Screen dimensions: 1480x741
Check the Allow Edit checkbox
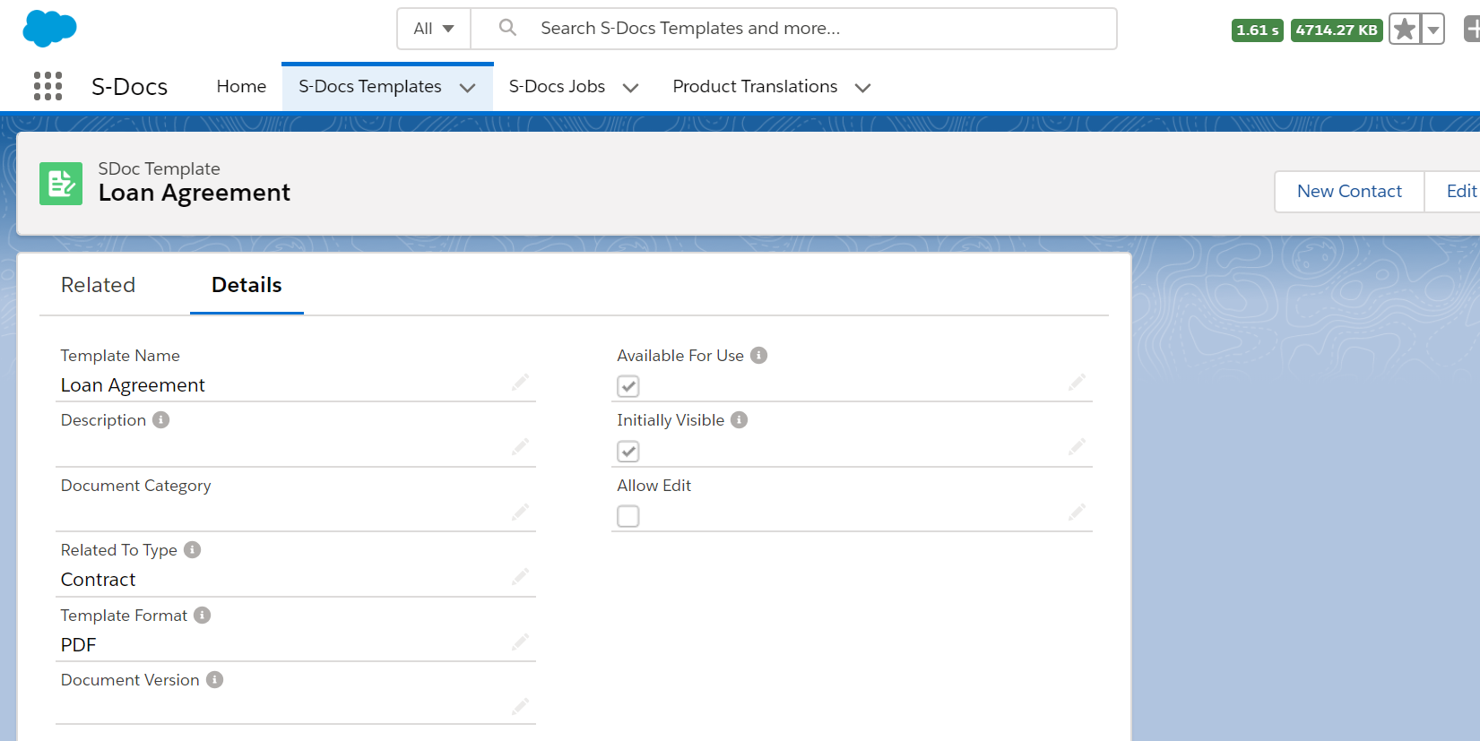[x=628, y=516]
